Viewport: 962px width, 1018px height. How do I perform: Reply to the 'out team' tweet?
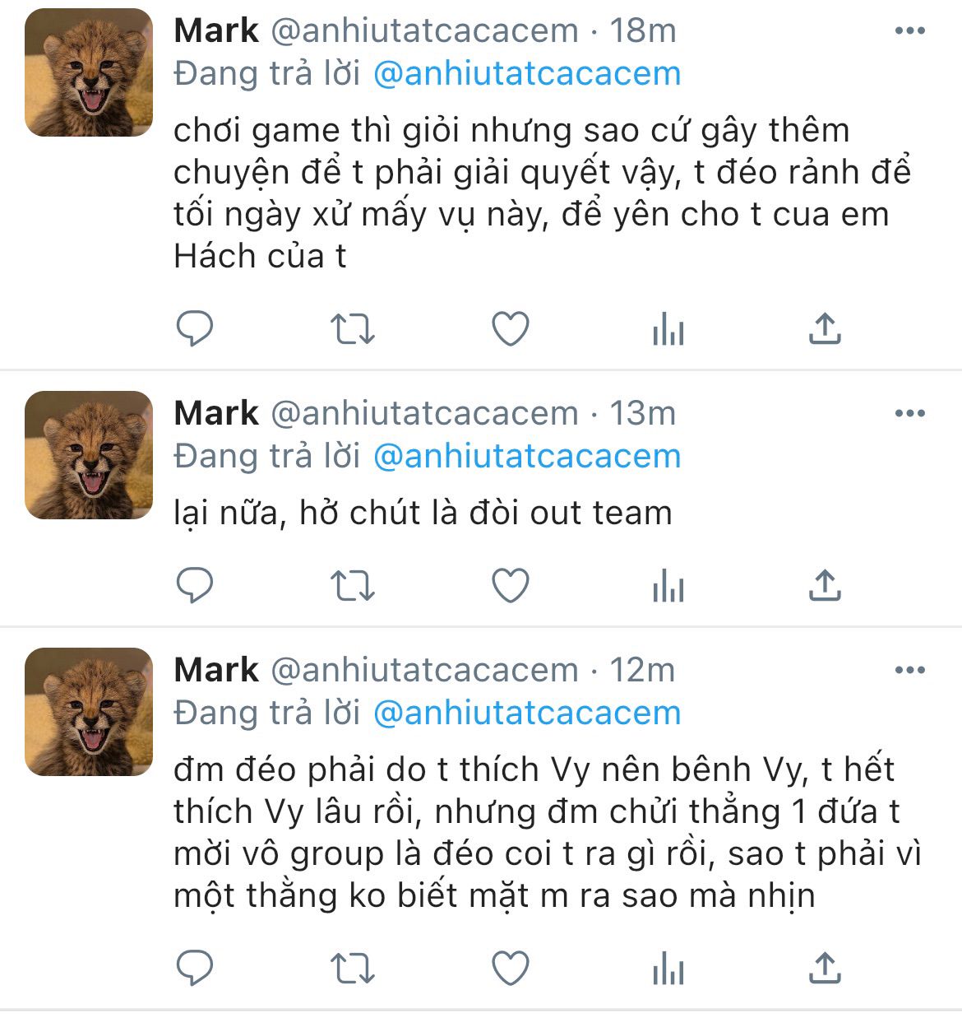click(196, 586)
